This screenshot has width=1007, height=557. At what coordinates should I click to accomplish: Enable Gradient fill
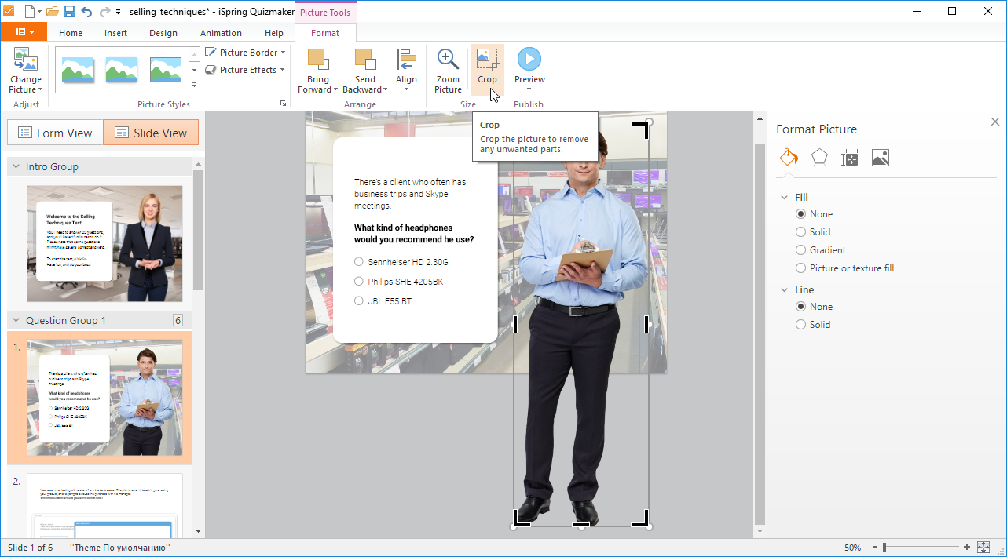click(800, 249)
